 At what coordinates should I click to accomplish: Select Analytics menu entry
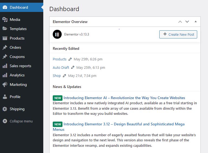(x=22, y=75)
